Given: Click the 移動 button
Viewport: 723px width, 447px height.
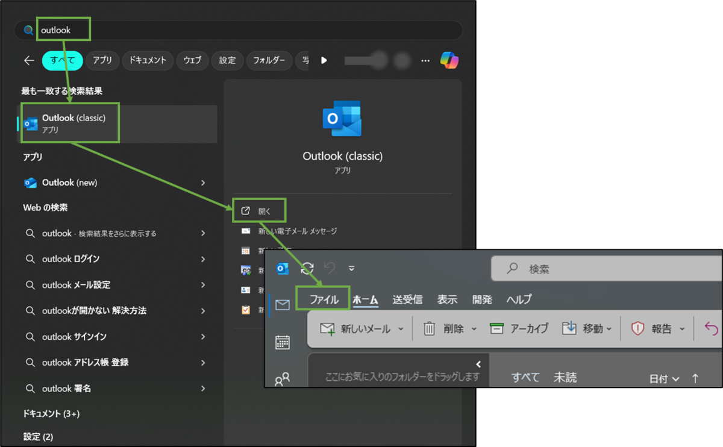Looking at the screenshot, I should tap(582, 329).
